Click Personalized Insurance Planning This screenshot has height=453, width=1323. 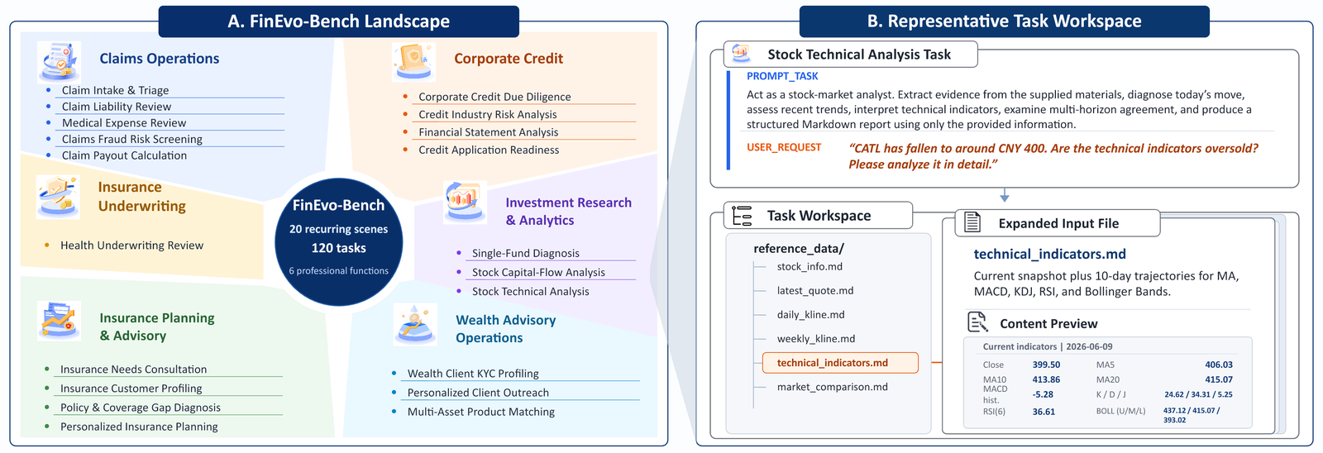coord(139,427)
